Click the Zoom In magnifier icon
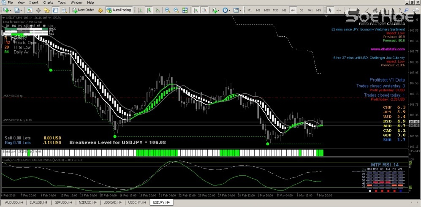The width and height of the screenshot is (421, 207). pos(167,10)
